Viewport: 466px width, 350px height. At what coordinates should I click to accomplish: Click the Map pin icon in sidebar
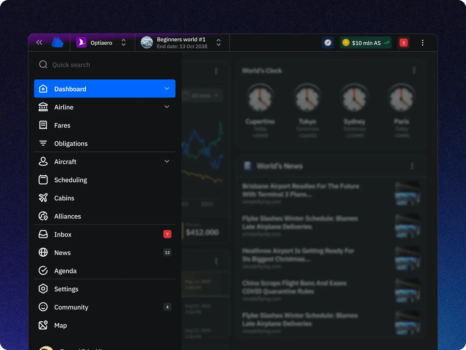(43, 325)
